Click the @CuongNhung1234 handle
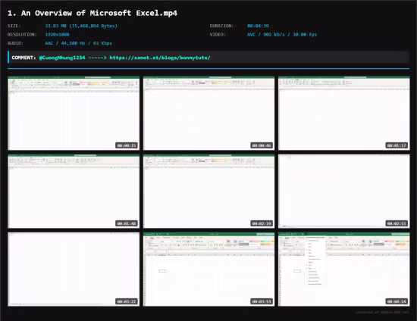Screen dimensions: 417x321 point(62,58)
